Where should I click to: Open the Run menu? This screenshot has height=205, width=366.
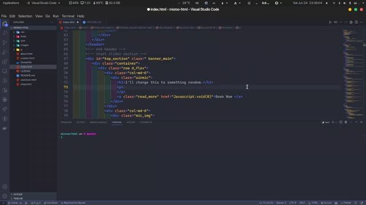pyautogui.click(x=55, y=16)
